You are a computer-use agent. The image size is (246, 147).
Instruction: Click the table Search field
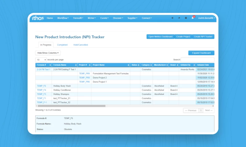point(197,60)
